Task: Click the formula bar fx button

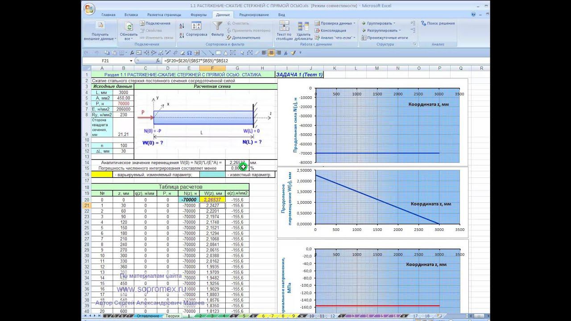Action: pos(158,61)
